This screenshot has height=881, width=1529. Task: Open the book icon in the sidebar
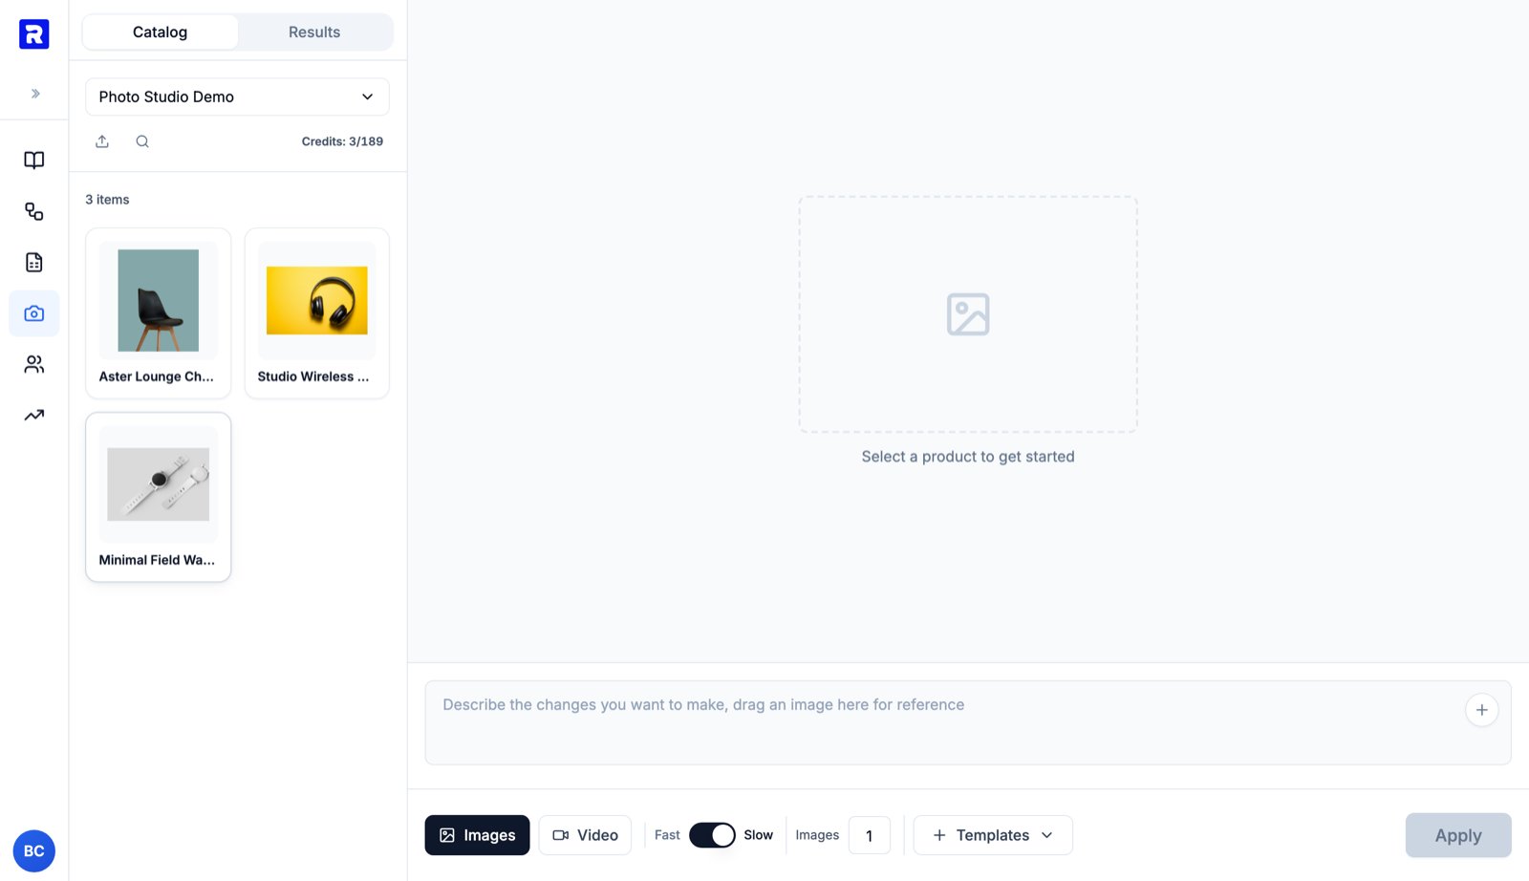coord(34,161)
